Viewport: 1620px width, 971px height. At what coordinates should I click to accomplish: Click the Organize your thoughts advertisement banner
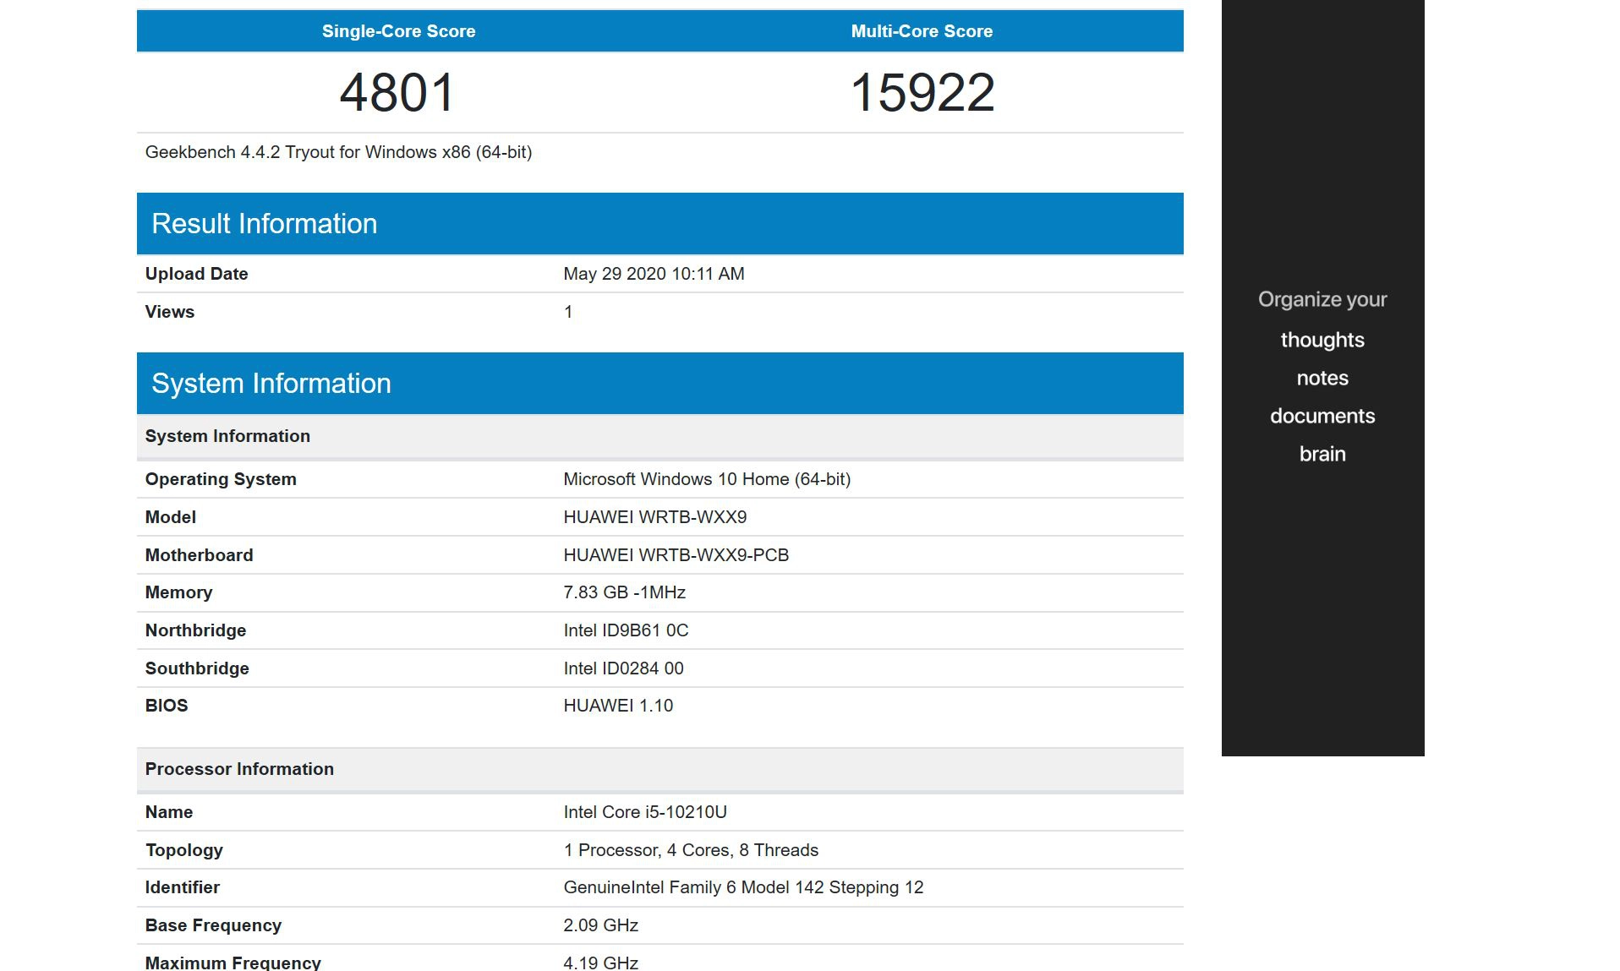pyautogui.click(x=1322, y=378)
